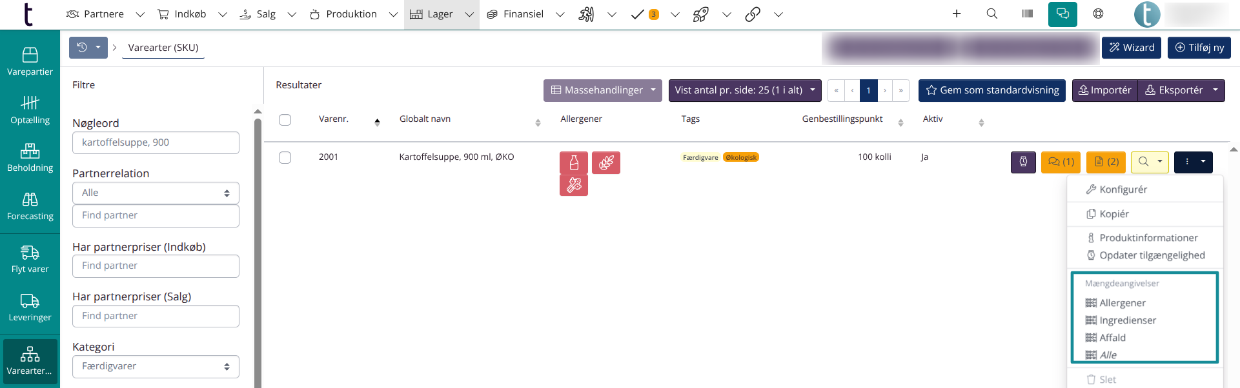Click the barcode scanner icon
The image size is (1240, 388).
[1027, 14]
